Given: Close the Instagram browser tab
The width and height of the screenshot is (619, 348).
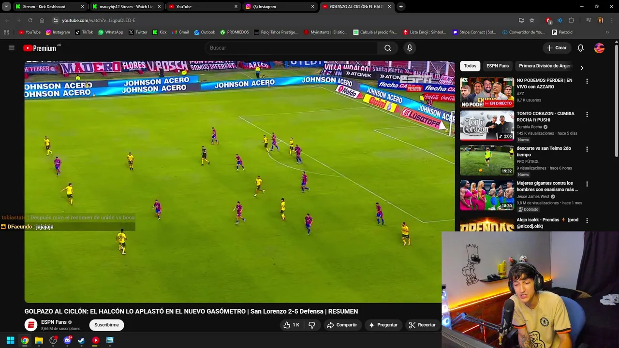Looking at the screenshot, I should [x=312, y=7].
